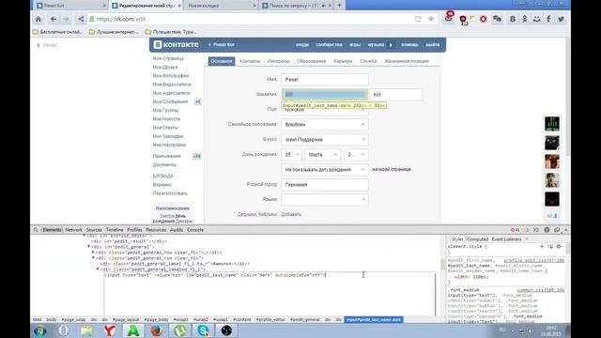Add new style rule plus icon

(x=542, y=246)
